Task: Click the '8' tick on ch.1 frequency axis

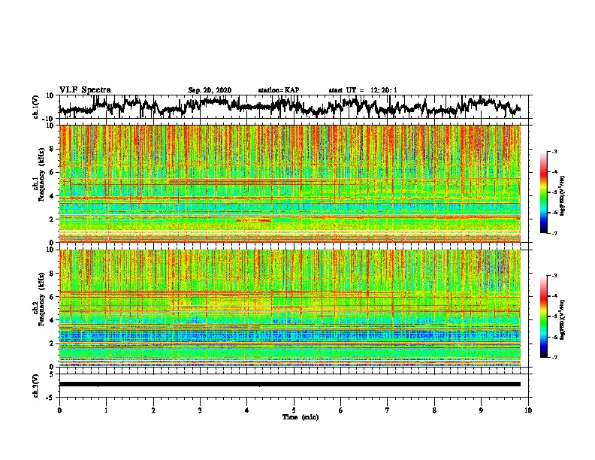Action: 53,149
